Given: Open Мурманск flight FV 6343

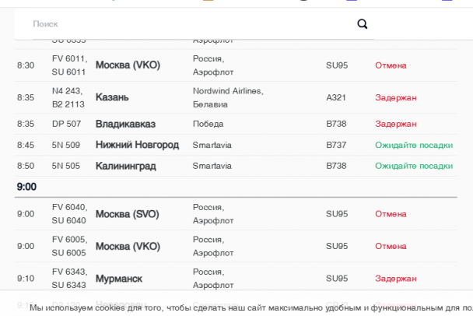Looking at the screenshot, I should (x=119, y=278).
